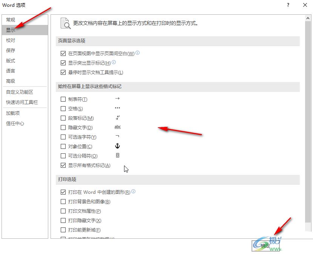Enable 空格 formatting mark checkbox

pyautogui.click(x=63, y=108)
